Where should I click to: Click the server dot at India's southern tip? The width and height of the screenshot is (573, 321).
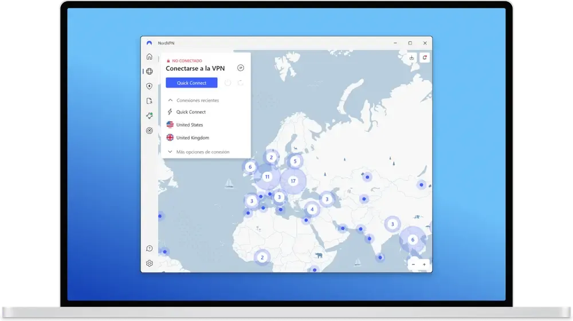tap(380, 257)
